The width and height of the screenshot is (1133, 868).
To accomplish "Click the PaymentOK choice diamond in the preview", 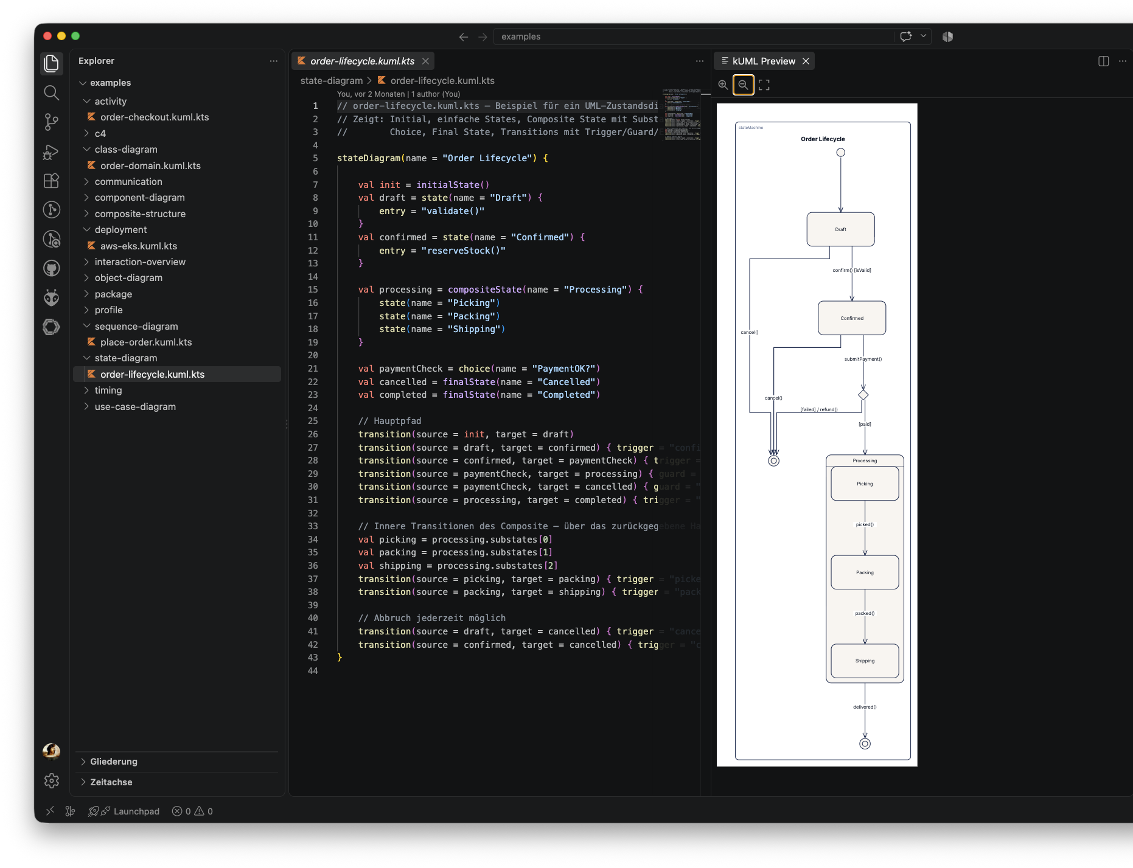I will pyautogui.click(x=863, y=395).
